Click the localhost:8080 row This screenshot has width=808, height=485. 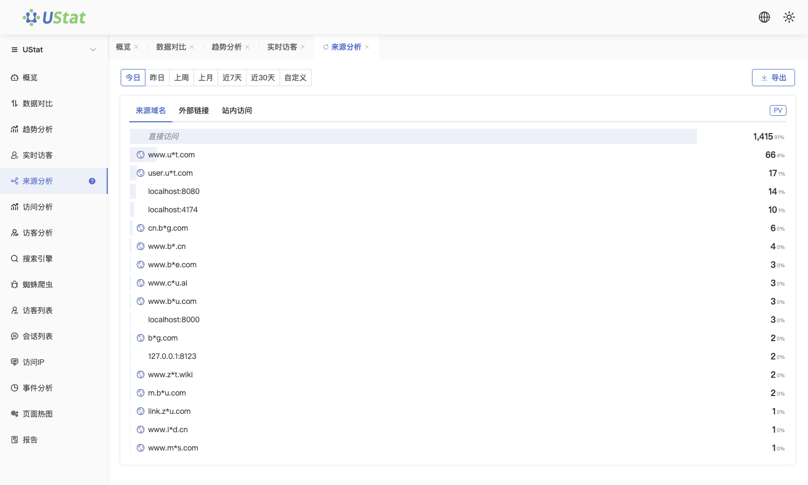pyautogui.click(x=458, y=191)
